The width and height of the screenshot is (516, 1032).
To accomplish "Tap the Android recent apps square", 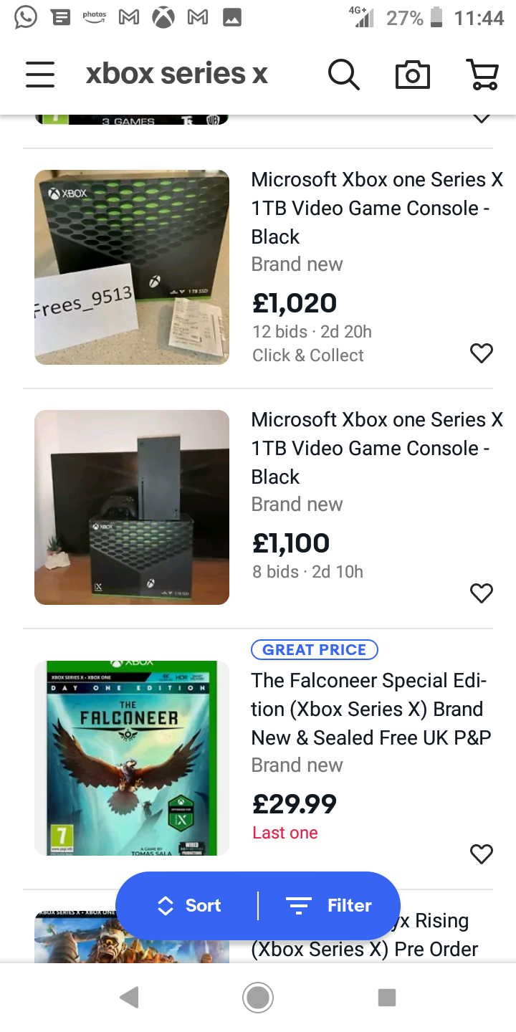I will (x=387, y=998).
